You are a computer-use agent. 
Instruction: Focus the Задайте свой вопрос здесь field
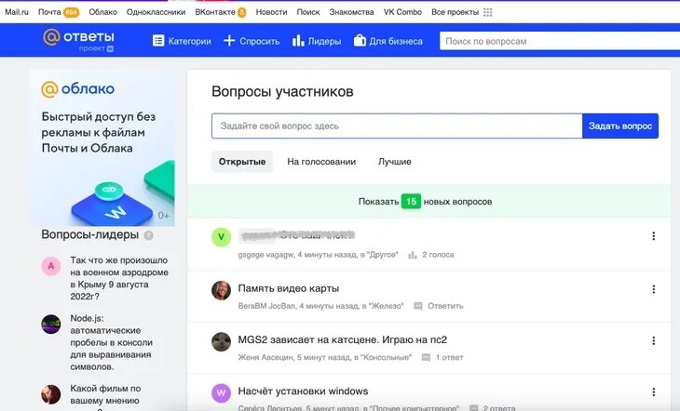point(397,126)
